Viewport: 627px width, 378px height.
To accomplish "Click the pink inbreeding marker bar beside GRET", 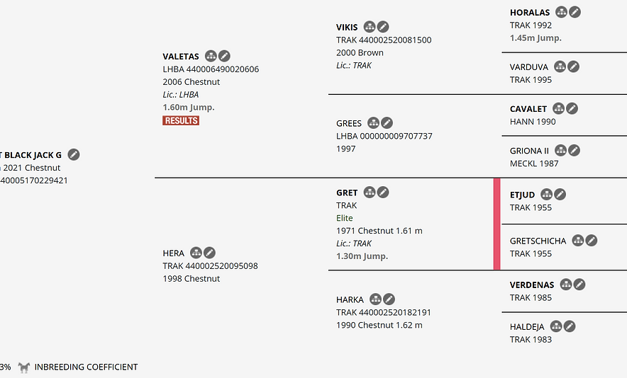I will point(496,224).
